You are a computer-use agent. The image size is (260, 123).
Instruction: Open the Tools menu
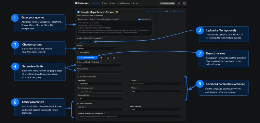[x=112, y=3]
